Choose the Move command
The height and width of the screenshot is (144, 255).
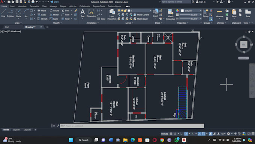pos(42,11)
